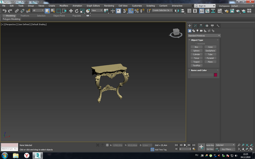This screenshot has height=159, width=255.
Task: Click the Play Animation button
Action: tap(185, 145)
